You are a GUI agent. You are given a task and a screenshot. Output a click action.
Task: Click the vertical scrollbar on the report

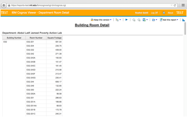tap(185, 29)
